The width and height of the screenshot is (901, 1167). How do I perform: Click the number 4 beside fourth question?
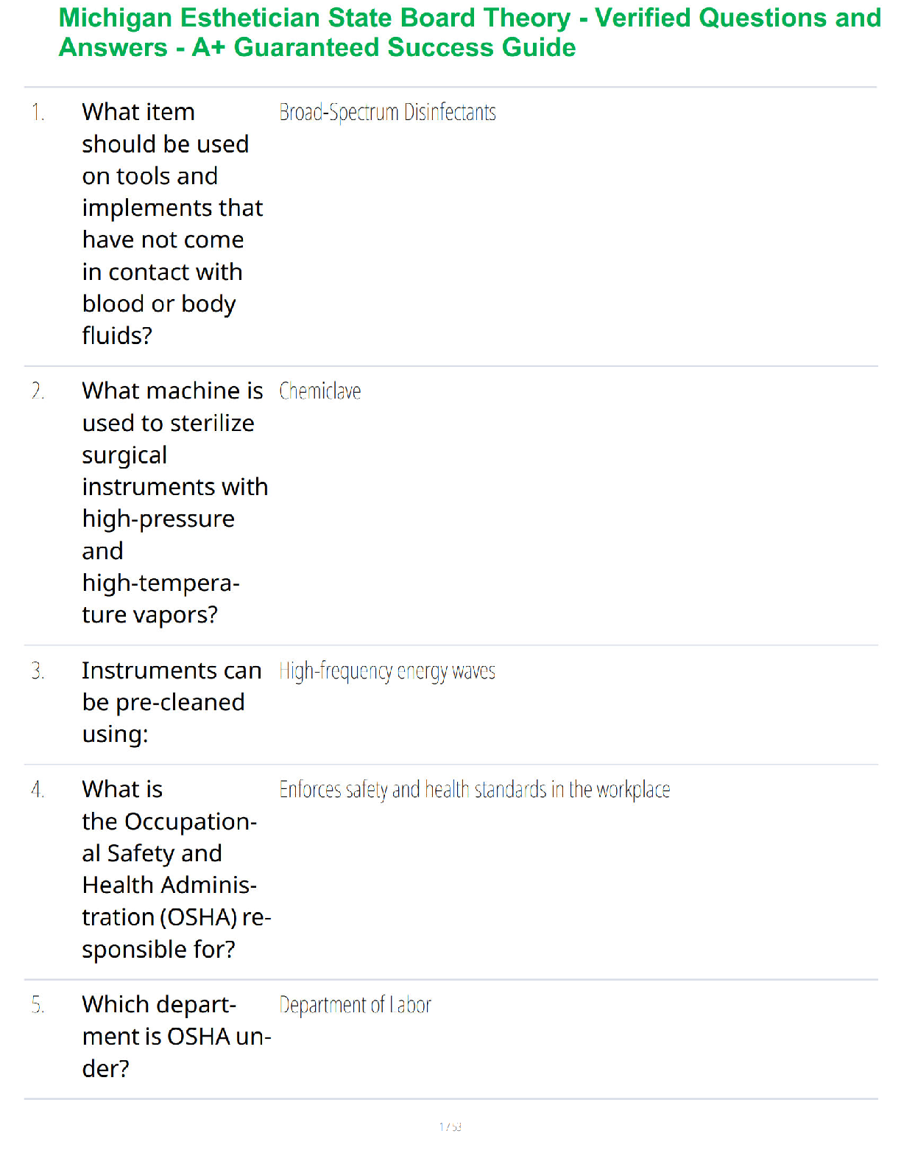(x=38, y=790)
